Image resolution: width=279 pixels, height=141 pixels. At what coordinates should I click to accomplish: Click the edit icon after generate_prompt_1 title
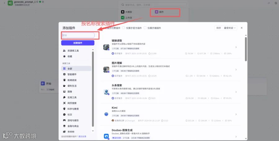click(43, 2)
